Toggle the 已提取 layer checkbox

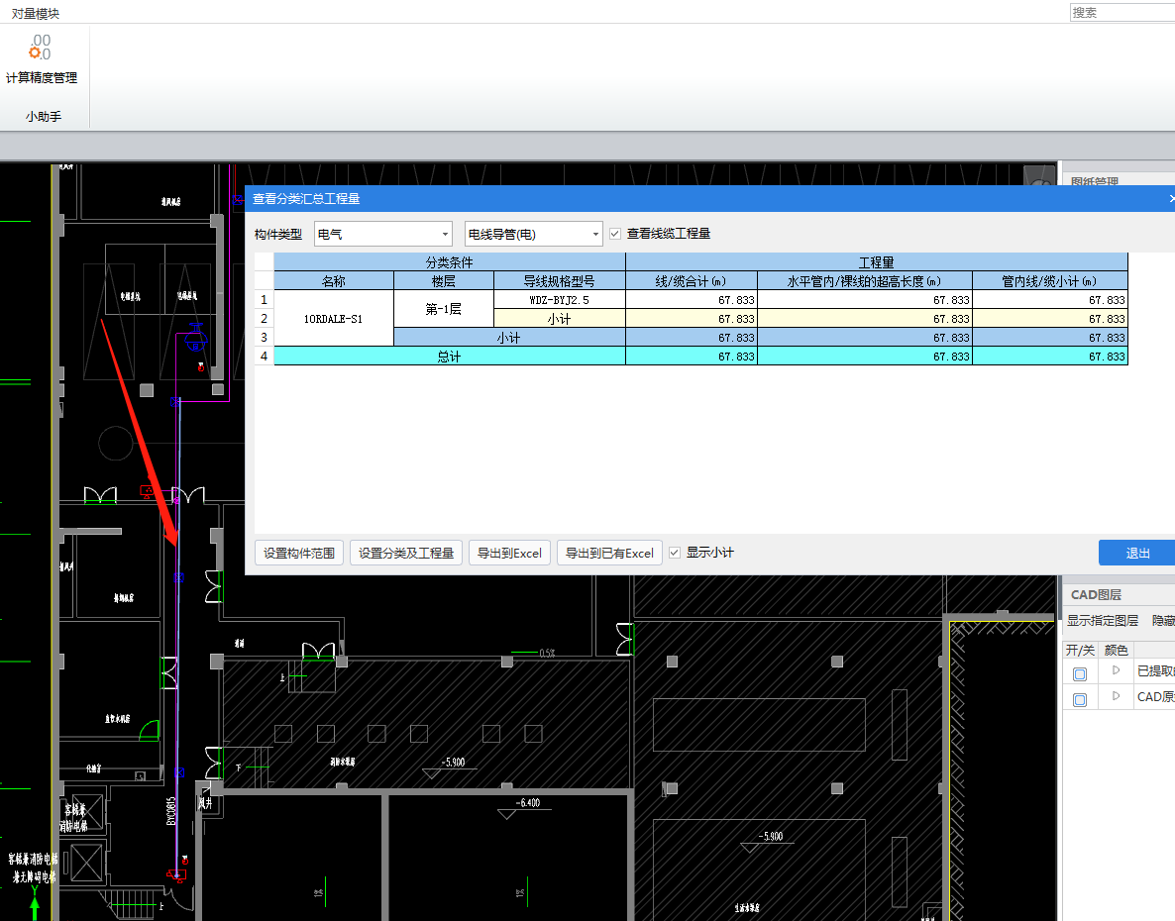click(1080, 673)
